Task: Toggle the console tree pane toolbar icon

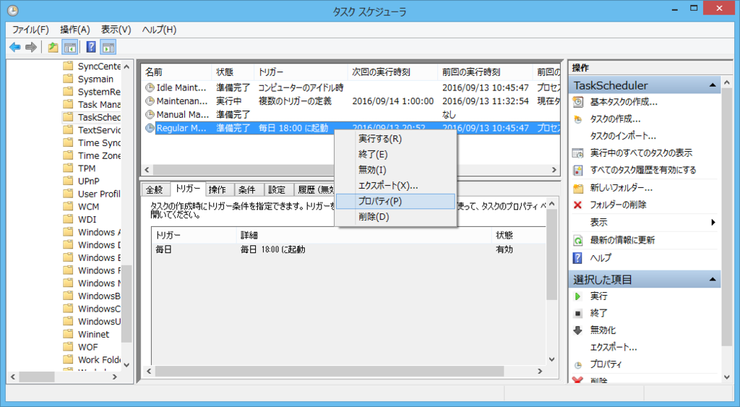Action: [x=70, y=47]
